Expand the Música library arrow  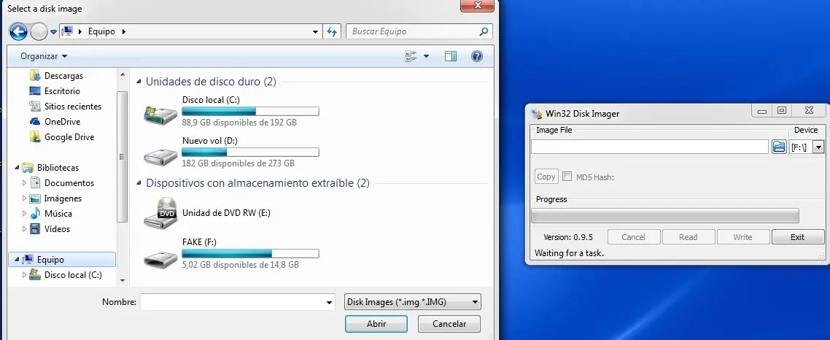24,214
